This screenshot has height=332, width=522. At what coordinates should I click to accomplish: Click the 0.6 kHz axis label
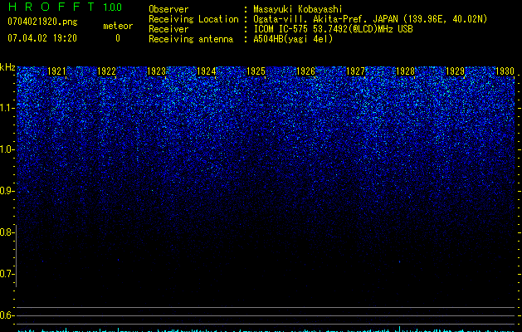(6, 315)
